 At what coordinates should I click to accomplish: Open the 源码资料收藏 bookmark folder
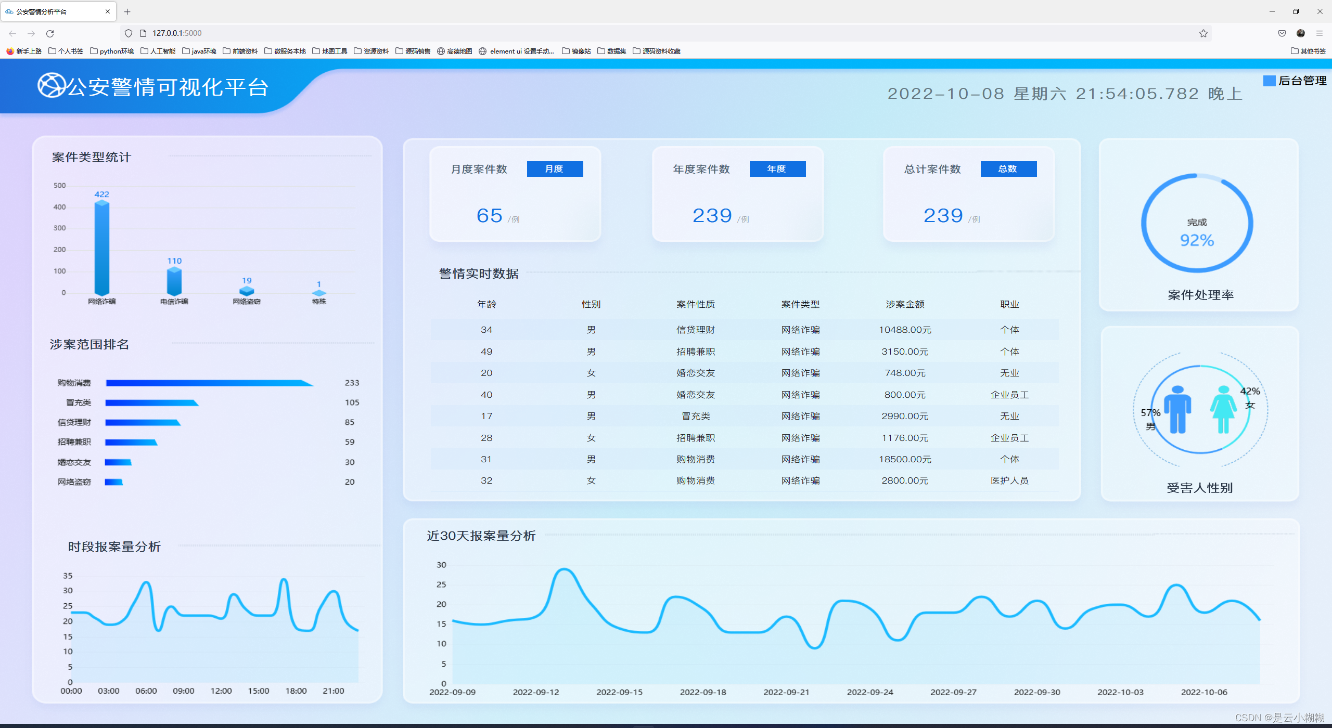click(x=657, y=51)
